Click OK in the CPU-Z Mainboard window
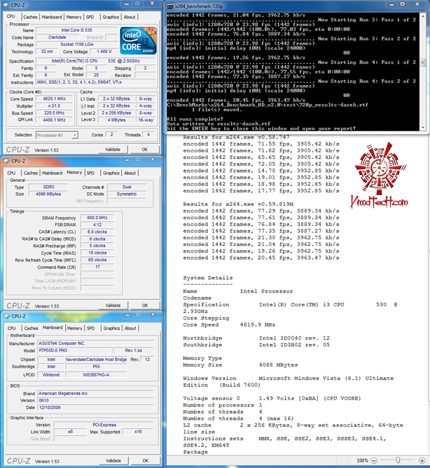The image size is (430, 468). pyautogui.click(x=146, y=461)
